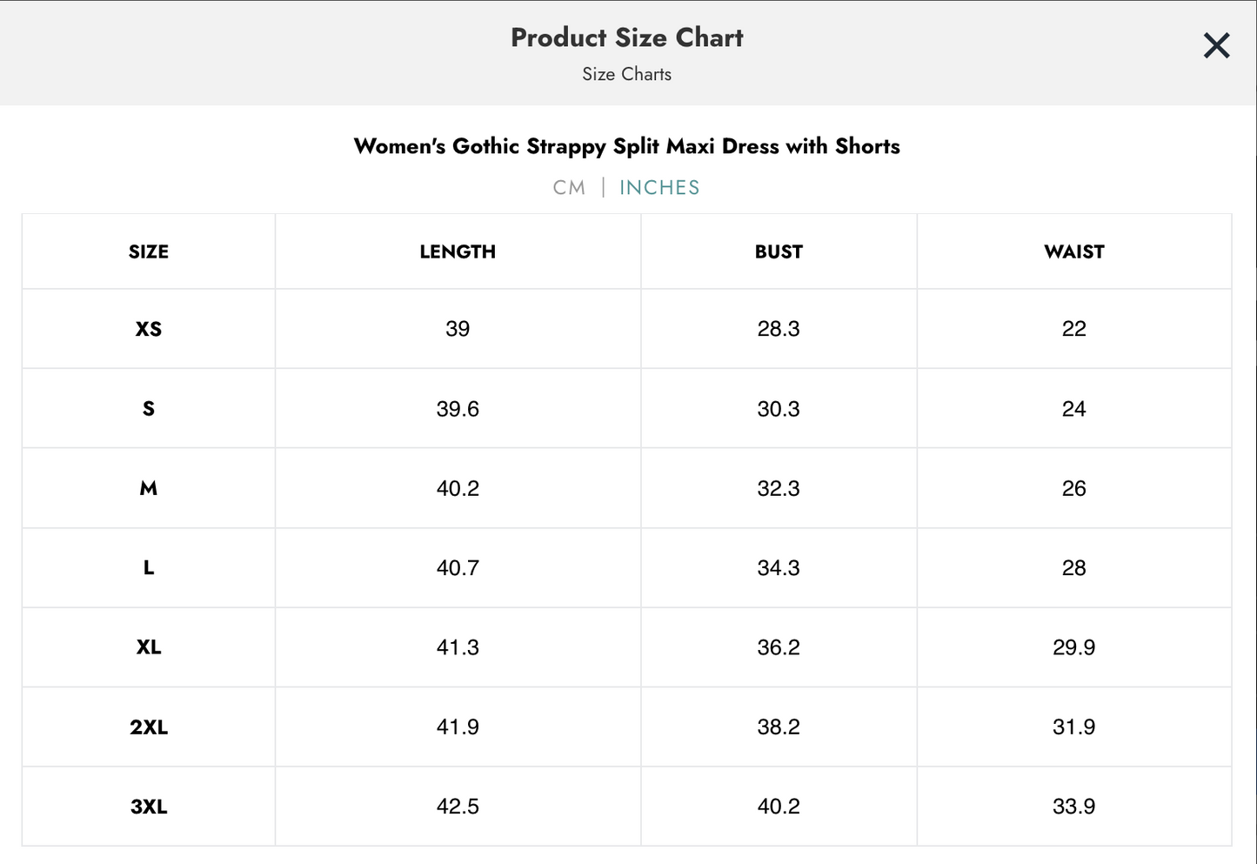
Task: Click the L size row label
Action: tap(148, 567)
